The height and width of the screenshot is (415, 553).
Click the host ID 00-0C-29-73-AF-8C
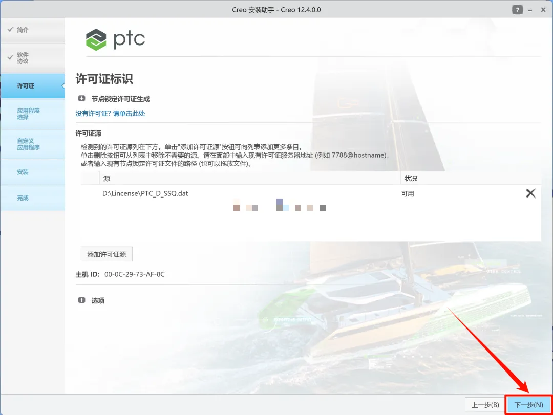(x=134, y=274)
